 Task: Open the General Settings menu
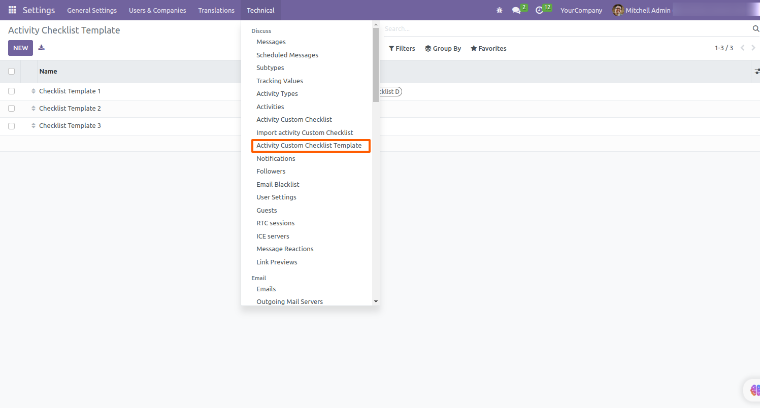[x=92, y=10]
